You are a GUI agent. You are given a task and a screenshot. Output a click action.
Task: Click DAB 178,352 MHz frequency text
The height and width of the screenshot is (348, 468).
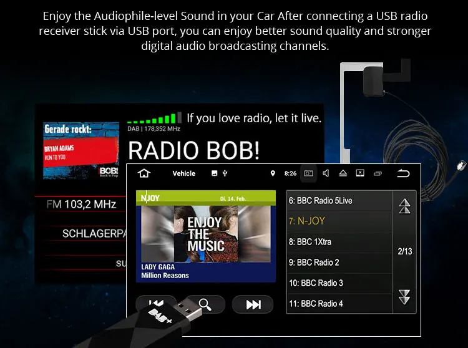point(154,129)
